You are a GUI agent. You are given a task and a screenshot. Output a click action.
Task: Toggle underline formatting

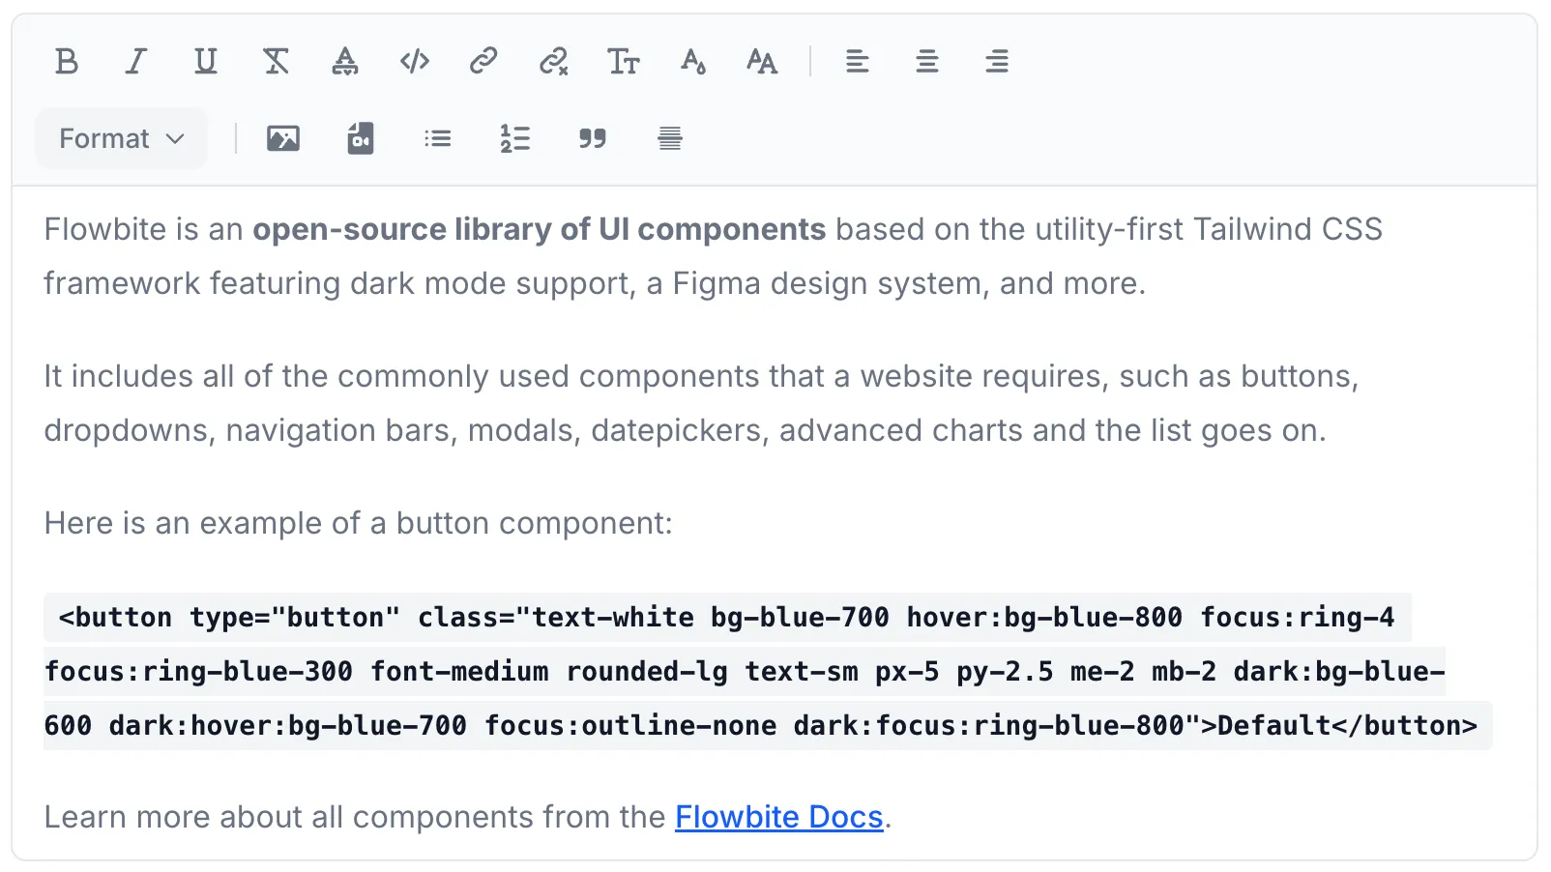pyautogui.click(x=205, y=62)
